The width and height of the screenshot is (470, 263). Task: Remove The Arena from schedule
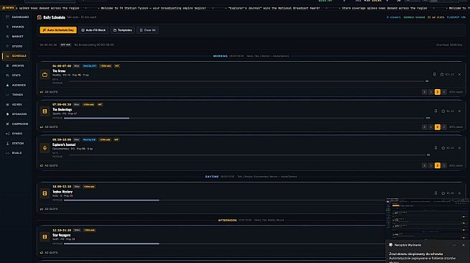(x=459, y=74)
